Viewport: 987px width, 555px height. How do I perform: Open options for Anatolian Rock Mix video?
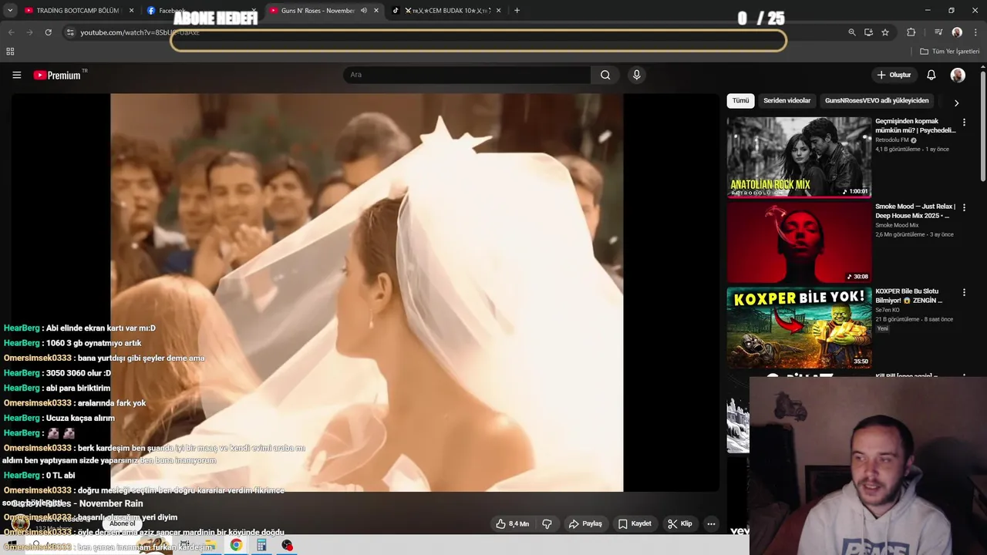point(964,122)
